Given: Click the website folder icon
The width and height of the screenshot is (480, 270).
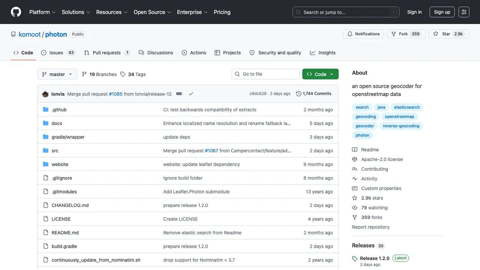Looking at the screenshot, I should (x=46, y=164).
